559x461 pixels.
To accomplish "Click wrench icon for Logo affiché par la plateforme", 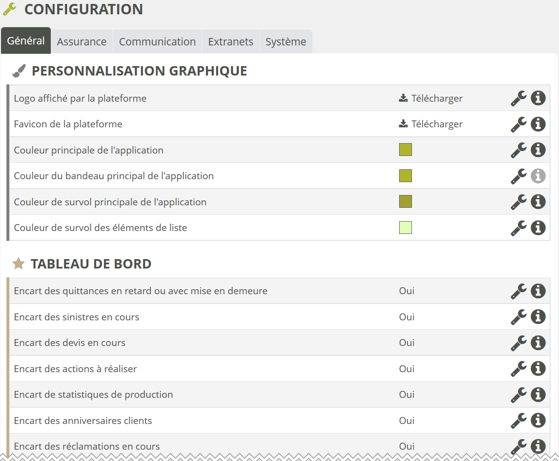I will 518,98.
